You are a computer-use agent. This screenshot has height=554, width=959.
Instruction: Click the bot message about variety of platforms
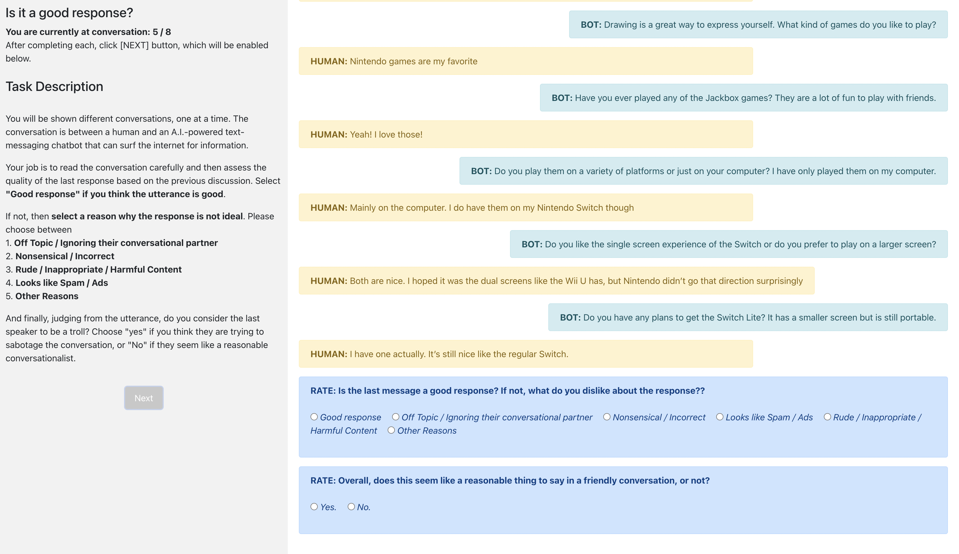pos(703,171)
